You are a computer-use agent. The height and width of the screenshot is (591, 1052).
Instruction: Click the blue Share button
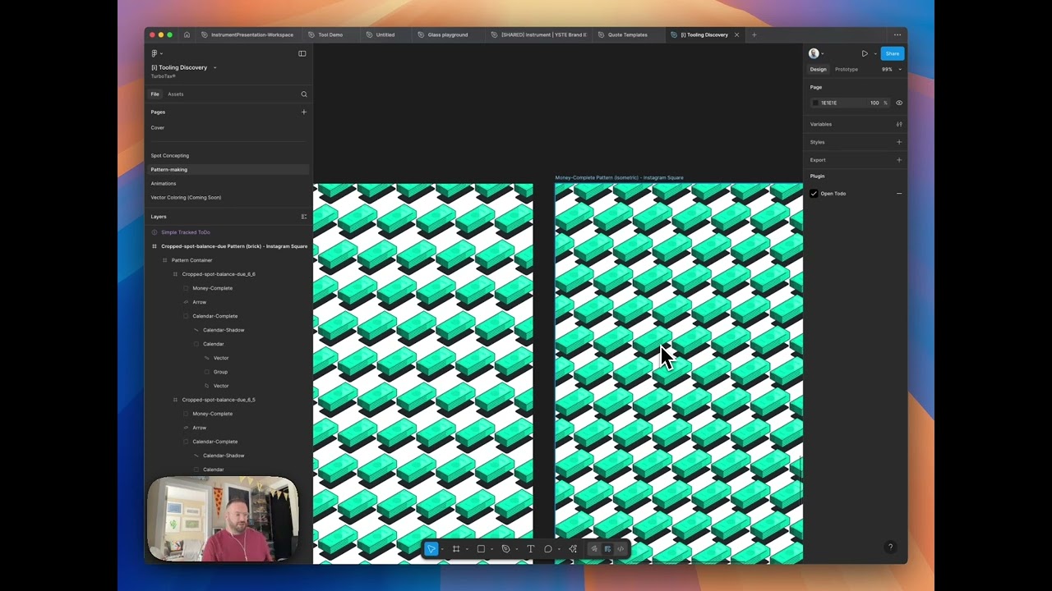coord(892,53)
